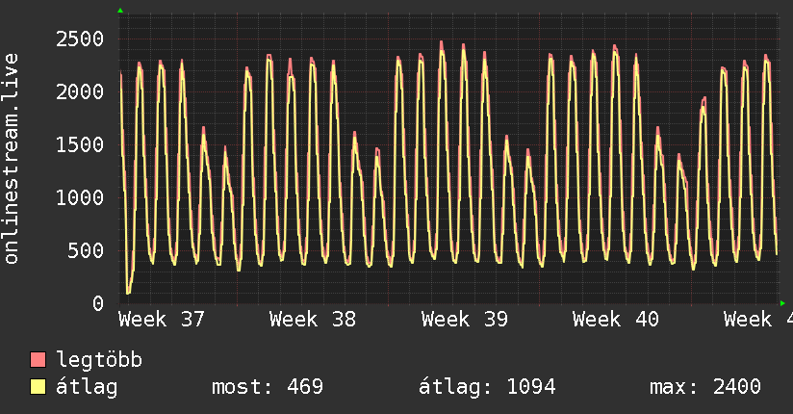Image resolution: width=793 pixels, height=414 pixels.
Task: Click the legtöbb legend label
Action: [x=99, y=360]
